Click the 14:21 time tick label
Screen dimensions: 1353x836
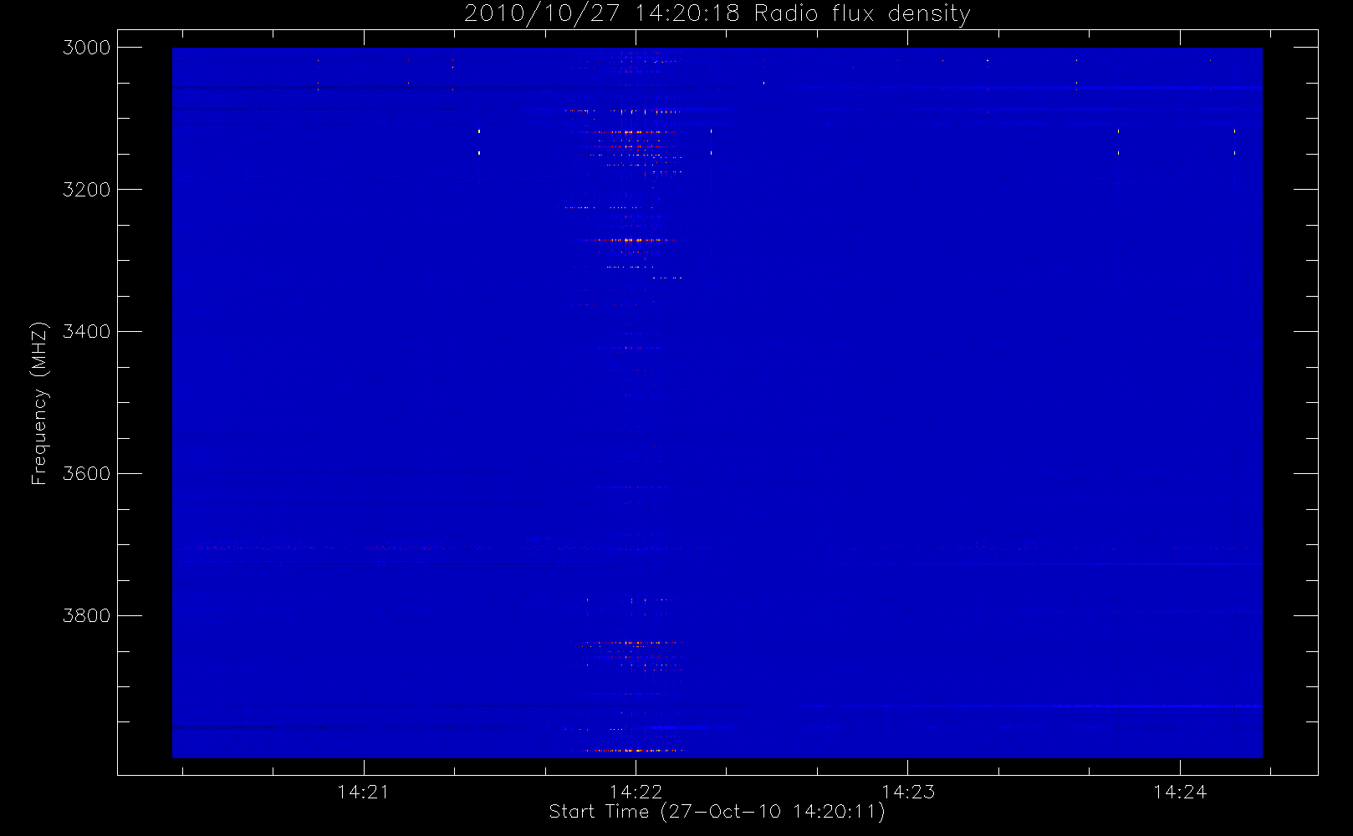coord(364,792)
